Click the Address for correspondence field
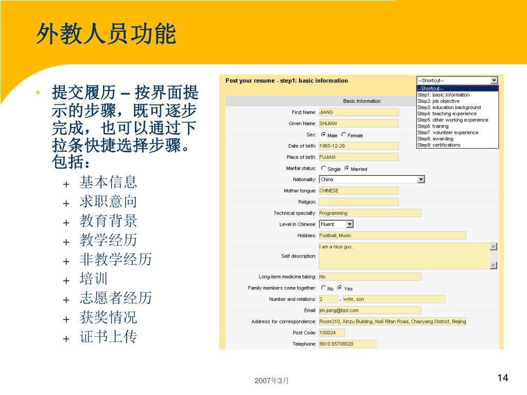The height and width of the screenshot is (395, 527). pos(392,321)
